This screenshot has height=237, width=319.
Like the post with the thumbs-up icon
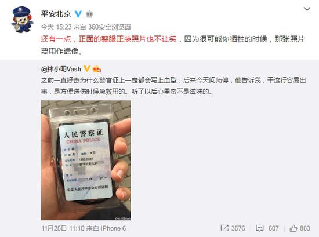tap(293, 228)
